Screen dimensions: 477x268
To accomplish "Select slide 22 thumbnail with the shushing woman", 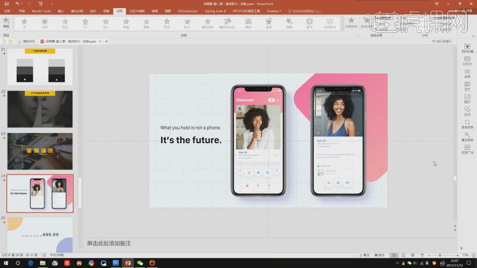I will coord(40,109).
